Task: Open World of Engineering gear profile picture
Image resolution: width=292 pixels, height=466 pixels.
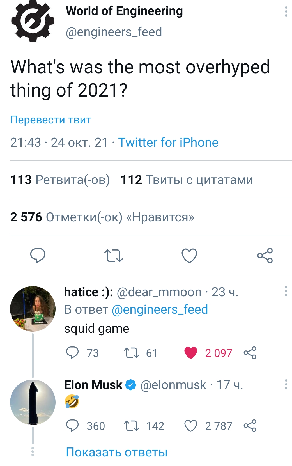Action: pyautogui.click(x=33, y=21)
